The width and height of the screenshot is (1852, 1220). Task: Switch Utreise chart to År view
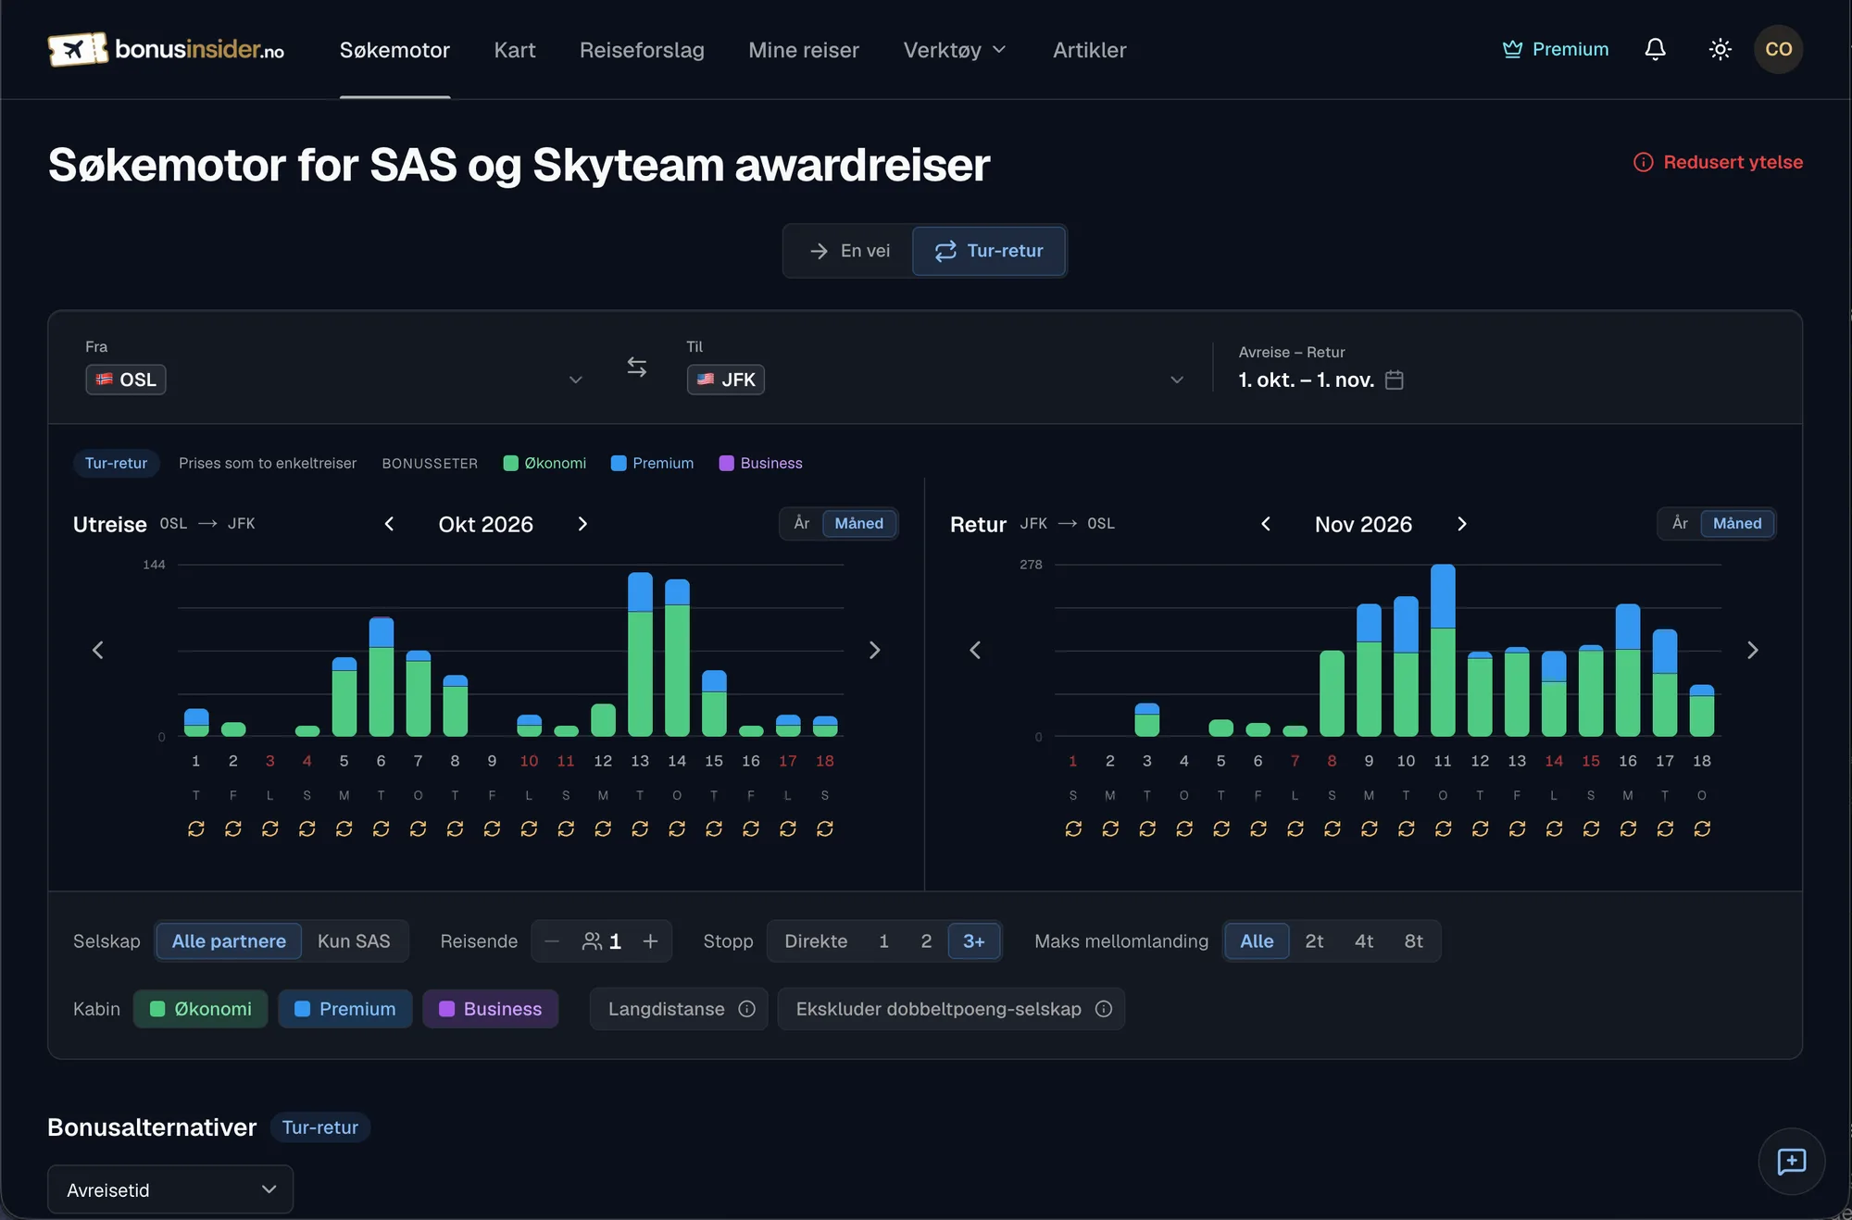tap(801, 524)
